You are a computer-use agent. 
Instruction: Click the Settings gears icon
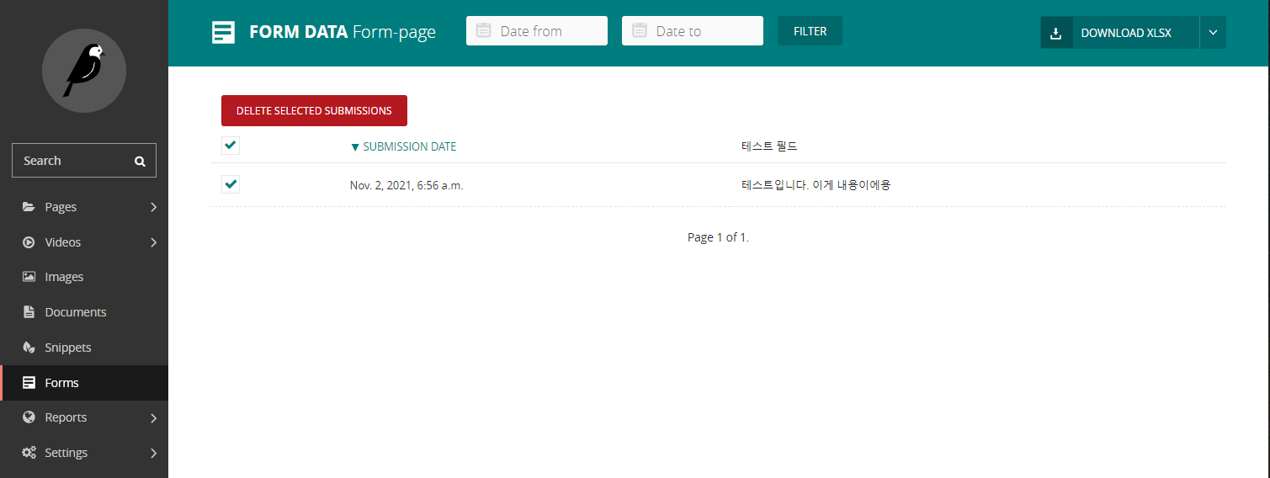point(29,453)
